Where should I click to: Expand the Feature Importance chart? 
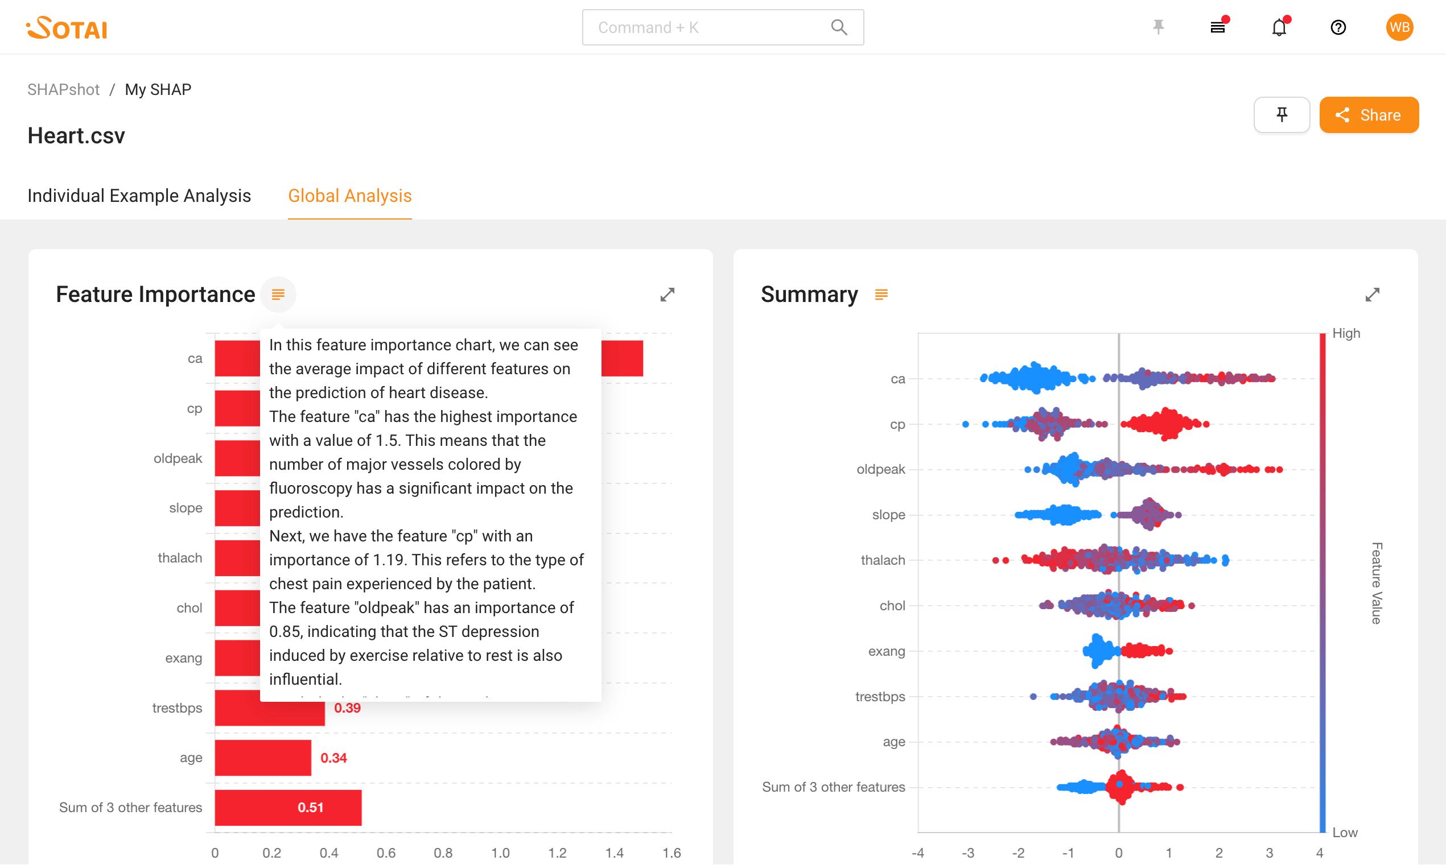coord(667,295)
